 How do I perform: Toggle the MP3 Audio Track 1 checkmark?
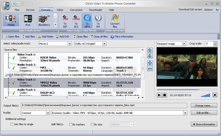13,68
